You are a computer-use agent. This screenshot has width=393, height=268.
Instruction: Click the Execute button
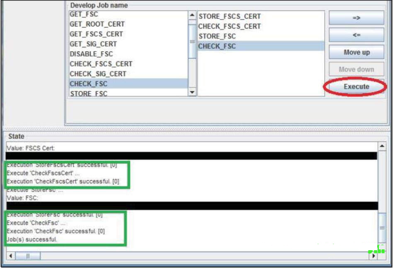356,86
